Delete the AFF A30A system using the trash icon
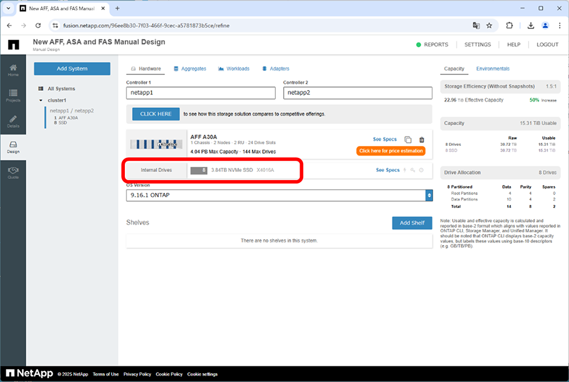Viewport: 569px width, 382px height. (x=422, y=140)
